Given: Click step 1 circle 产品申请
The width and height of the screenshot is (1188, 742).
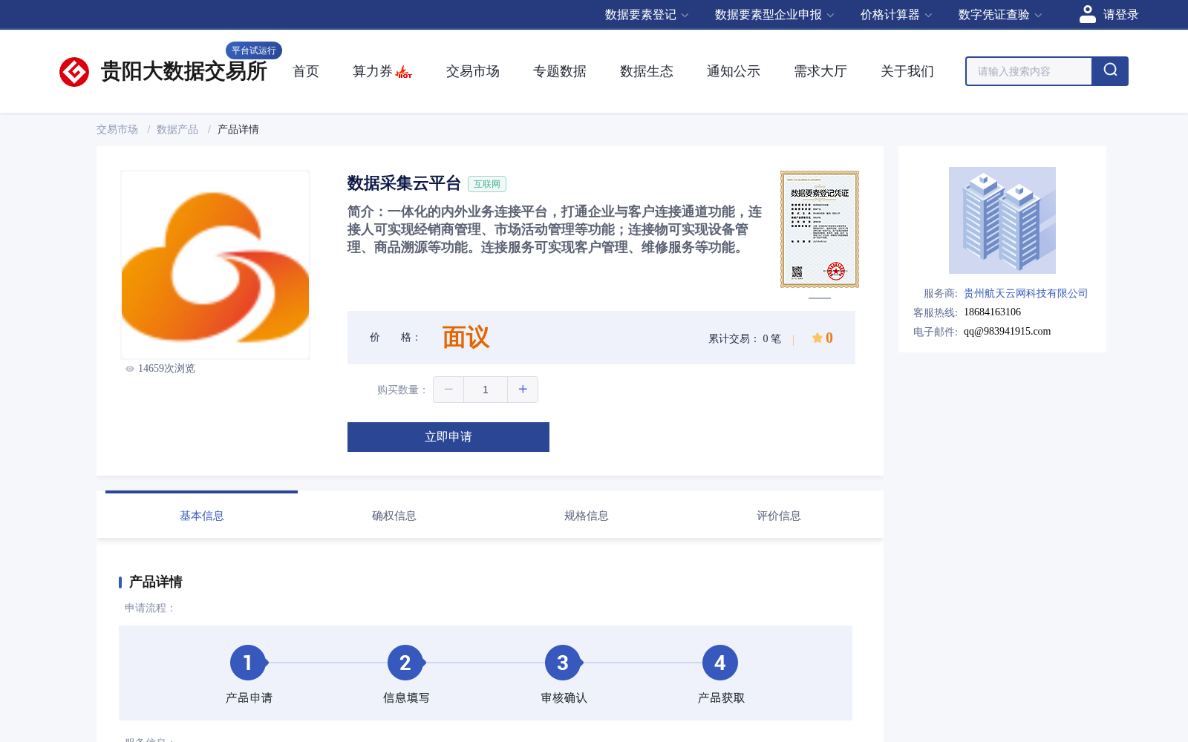Looking at the screenshot, I should (248, 663).
